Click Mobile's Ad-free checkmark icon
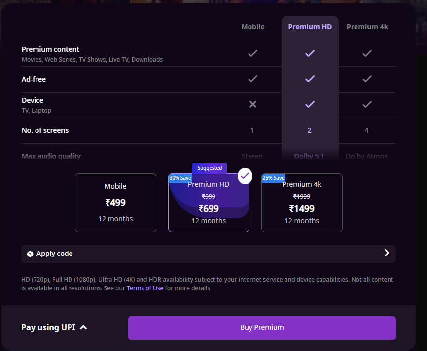Screen dimensions: 427x351 253,79
